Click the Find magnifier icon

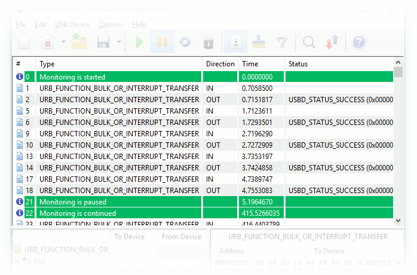[309, 42]
